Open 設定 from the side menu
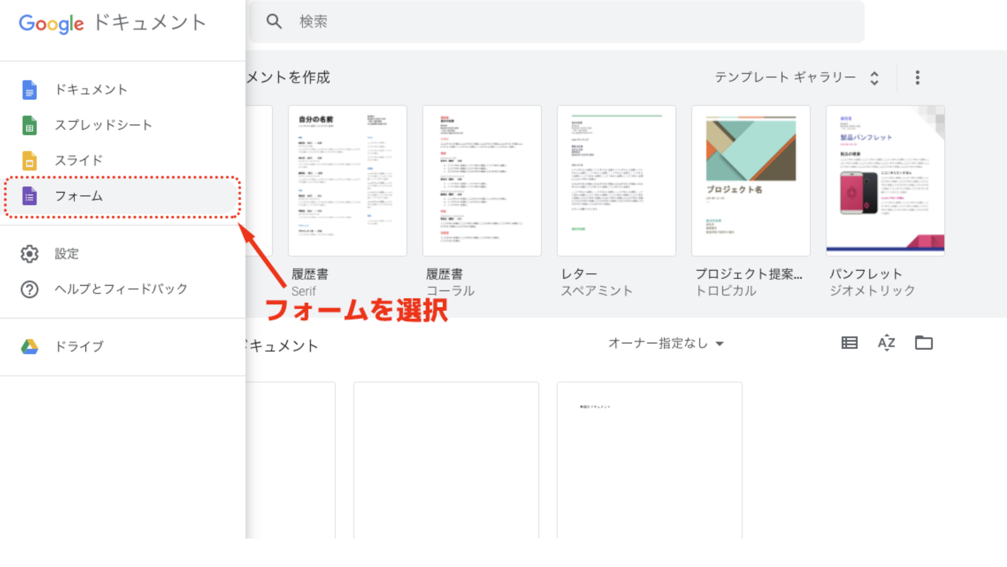This screenshot has width=1007, height=567. pyautogui.click(x=123, y=254)
